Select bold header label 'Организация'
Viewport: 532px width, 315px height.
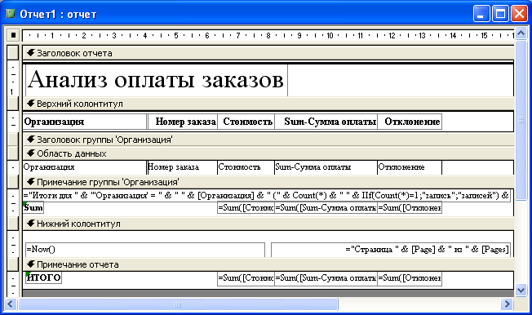(x=85, y=122)
